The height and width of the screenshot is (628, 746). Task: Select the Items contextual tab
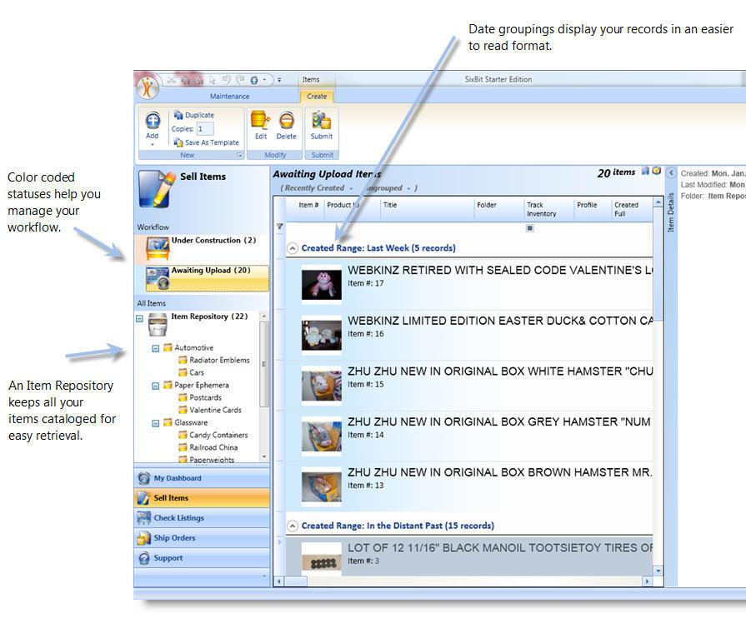(x=311, y=79)
